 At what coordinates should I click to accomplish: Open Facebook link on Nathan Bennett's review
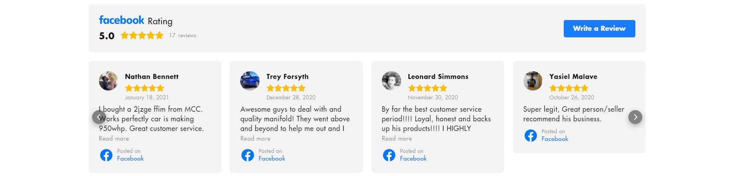[130, 159]
